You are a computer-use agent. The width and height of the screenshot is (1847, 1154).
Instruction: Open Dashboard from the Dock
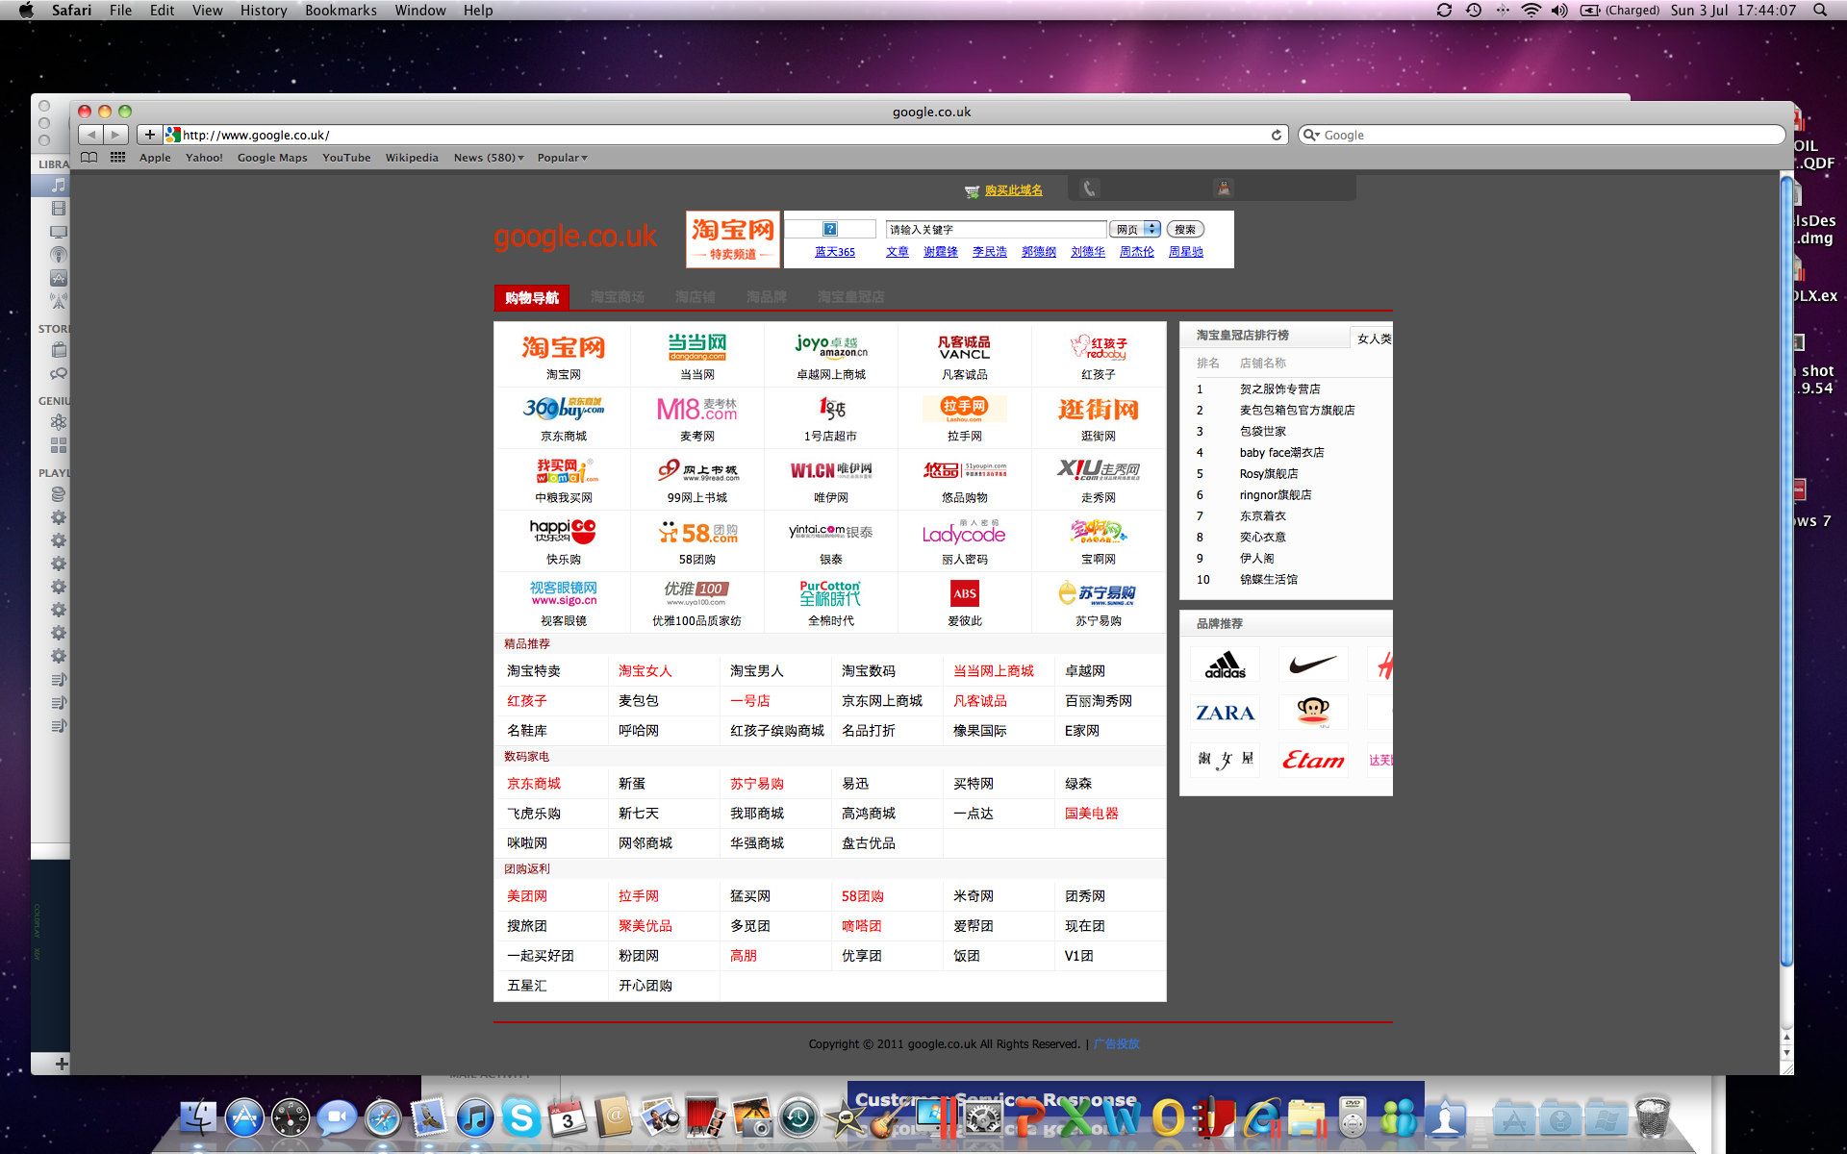coord(291,1117)
